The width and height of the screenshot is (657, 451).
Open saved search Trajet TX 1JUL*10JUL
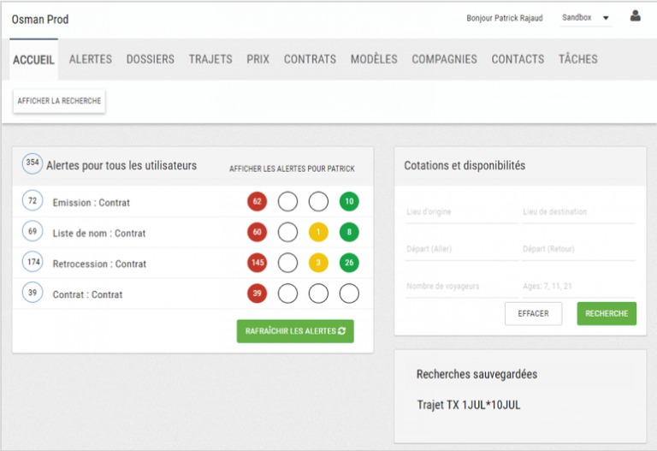coord(468,405)
